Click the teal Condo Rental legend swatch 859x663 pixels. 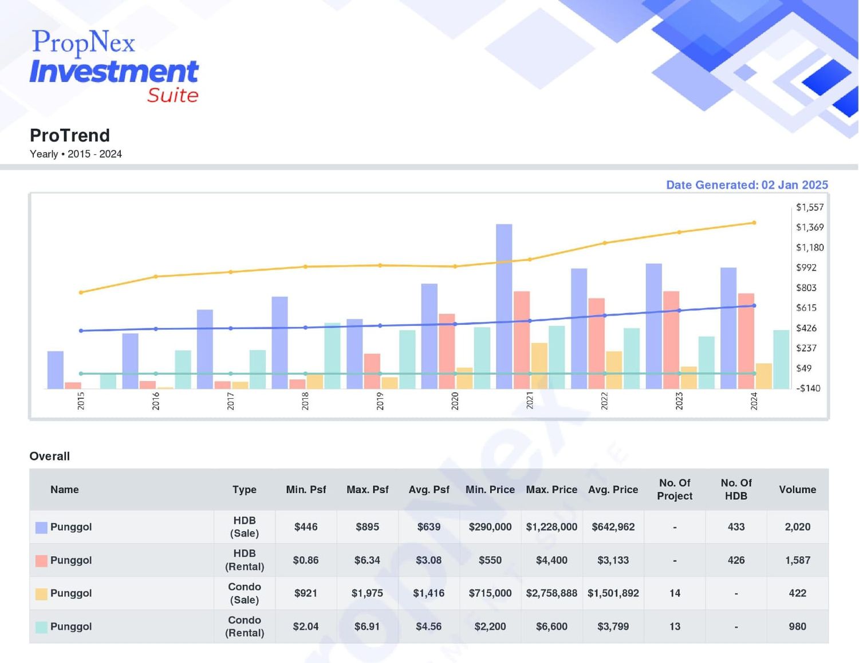41,627
